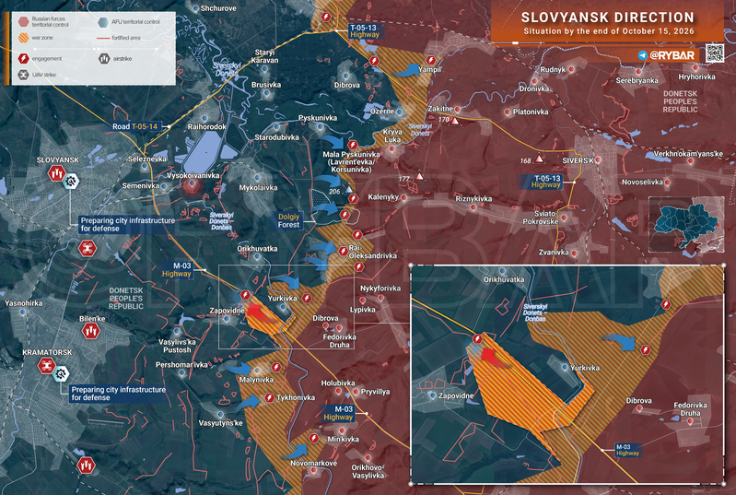Screen dimensions: 736x495
Task: Click the gear icon next to Slovyansk
Action: pyautogui.click(x=71, y=181)
